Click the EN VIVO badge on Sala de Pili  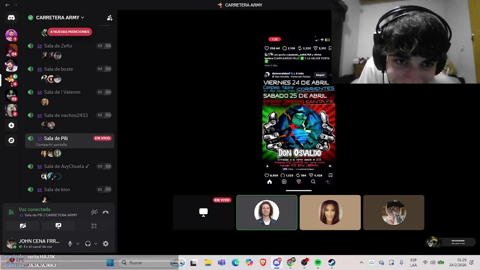click(x=102, y=138)
